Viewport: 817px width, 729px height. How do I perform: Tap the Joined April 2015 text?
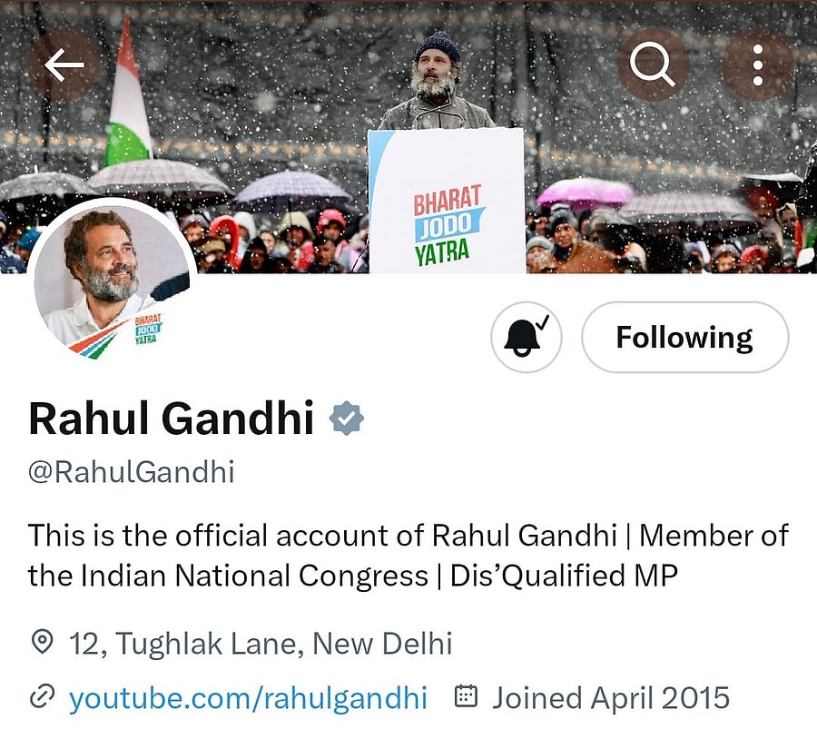[611, 697]
